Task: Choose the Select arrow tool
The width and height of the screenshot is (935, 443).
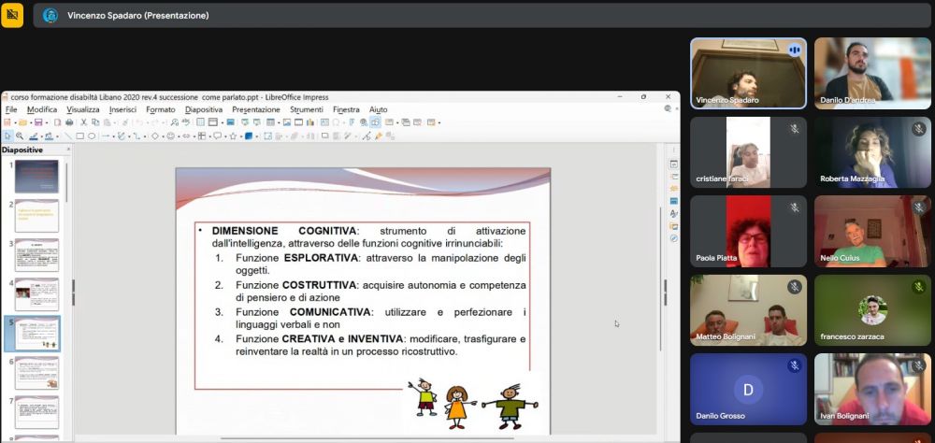Action: point(7,136)
